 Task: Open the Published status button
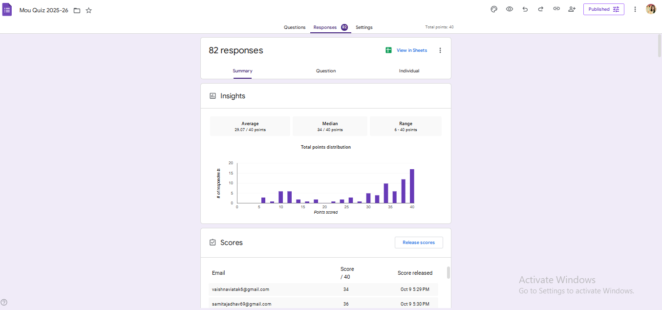coord(603,9)
